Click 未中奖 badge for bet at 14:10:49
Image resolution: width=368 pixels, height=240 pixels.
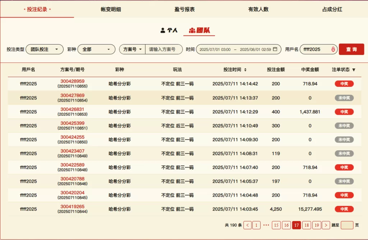pyautogui.click(x=344, y=126)
